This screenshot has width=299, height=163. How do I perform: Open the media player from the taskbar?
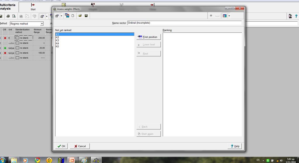(25, 160)
